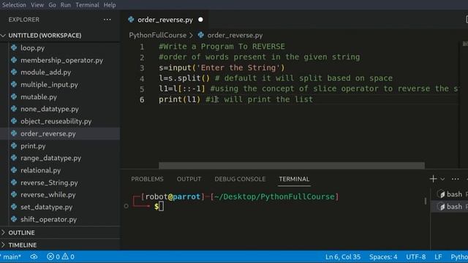Open the Selection menu

[x=14, y=5]
